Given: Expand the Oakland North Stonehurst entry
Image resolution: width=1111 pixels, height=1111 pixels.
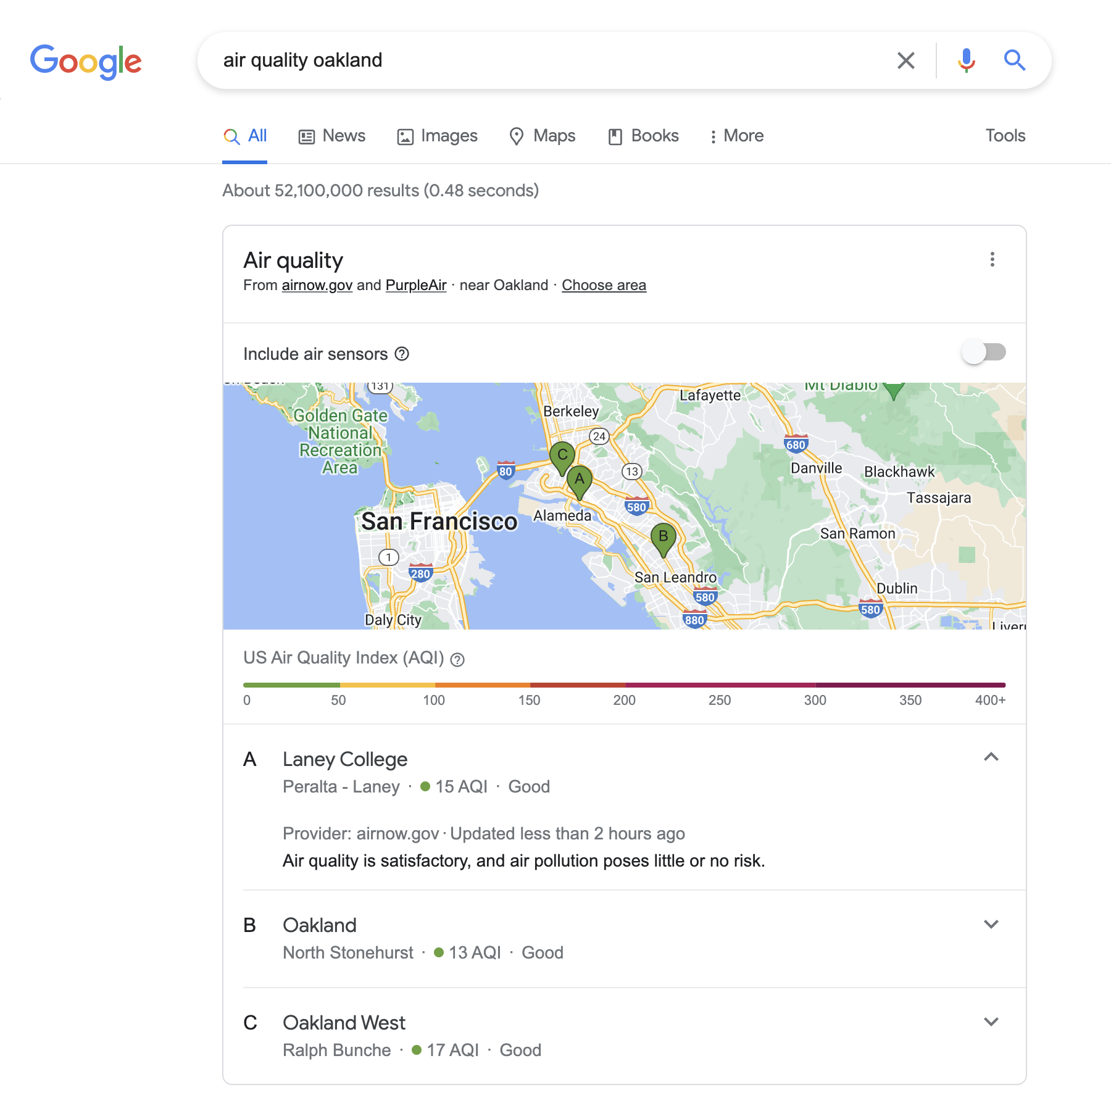Looking at the screenshot, I should click(x=991, y=925).
